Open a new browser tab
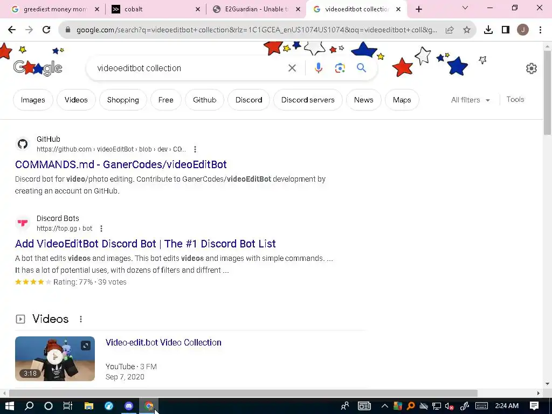552x414 pixels. [x=418, y=9]
